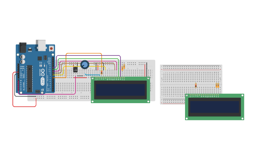Select the resistor pair on the left breadboard
The width and height of the screenshot is (257, 160).
[x=123, y=67]
